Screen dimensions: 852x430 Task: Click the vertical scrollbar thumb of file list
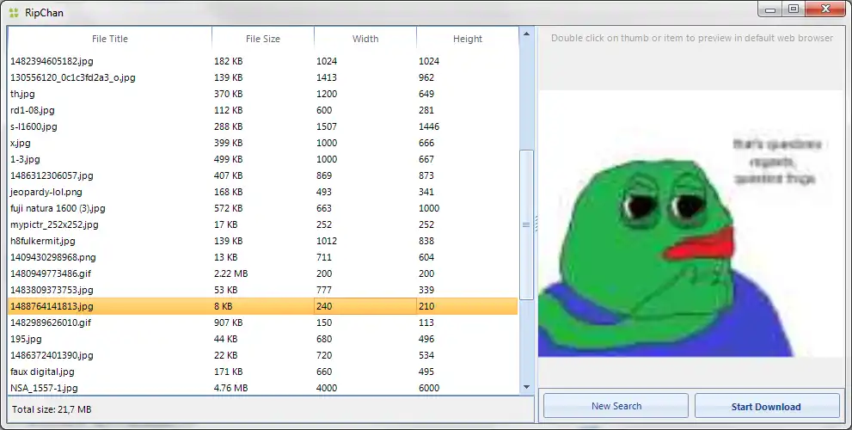pyautogui.click(x=526, y=224)
